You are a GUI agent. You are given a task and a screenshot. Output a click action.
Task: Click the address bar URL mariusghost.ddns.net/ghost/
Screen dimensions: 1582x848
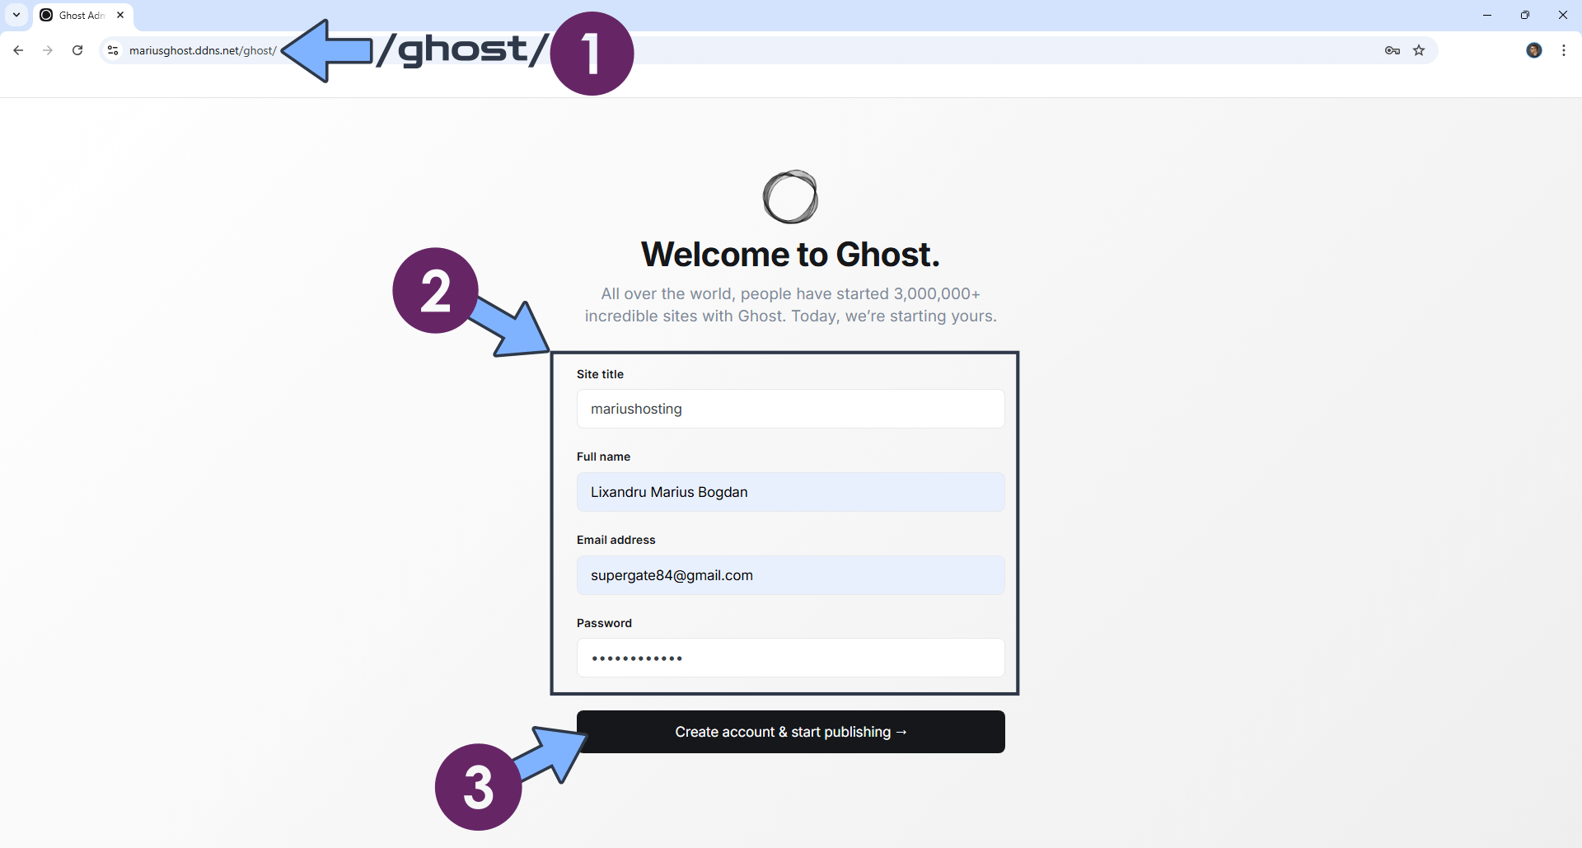click(203, 50)
